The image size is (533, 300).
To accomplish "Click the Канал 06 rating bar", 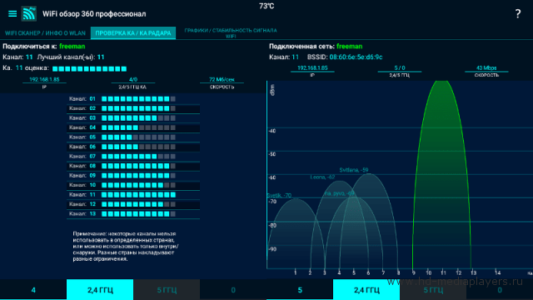I will pos(139,147).
